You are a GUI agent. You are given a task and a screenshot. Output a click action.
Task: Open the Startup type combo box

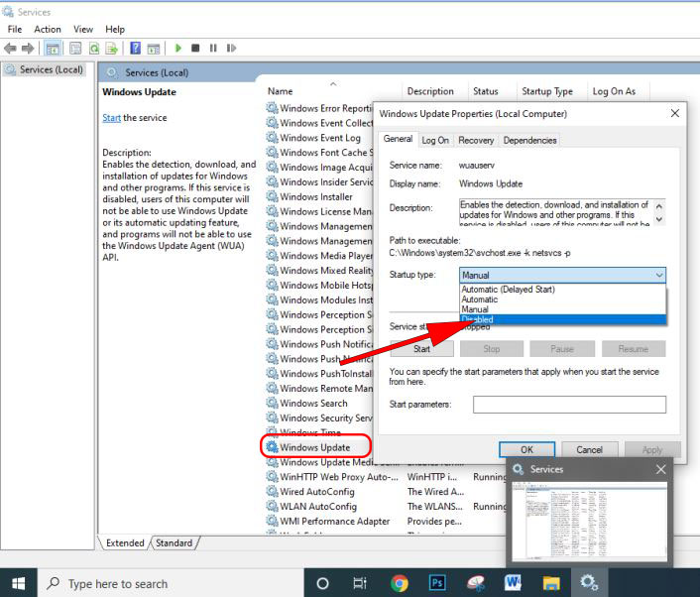tap(562, 275)
